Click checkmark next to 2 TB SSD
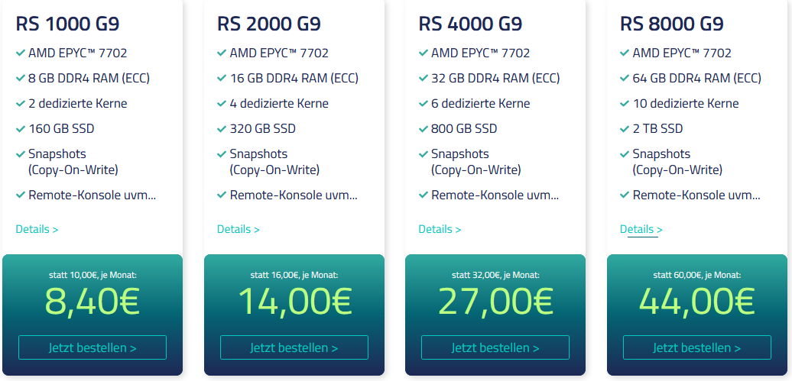Screen dimensions: 792x381 tap(625, 128)
